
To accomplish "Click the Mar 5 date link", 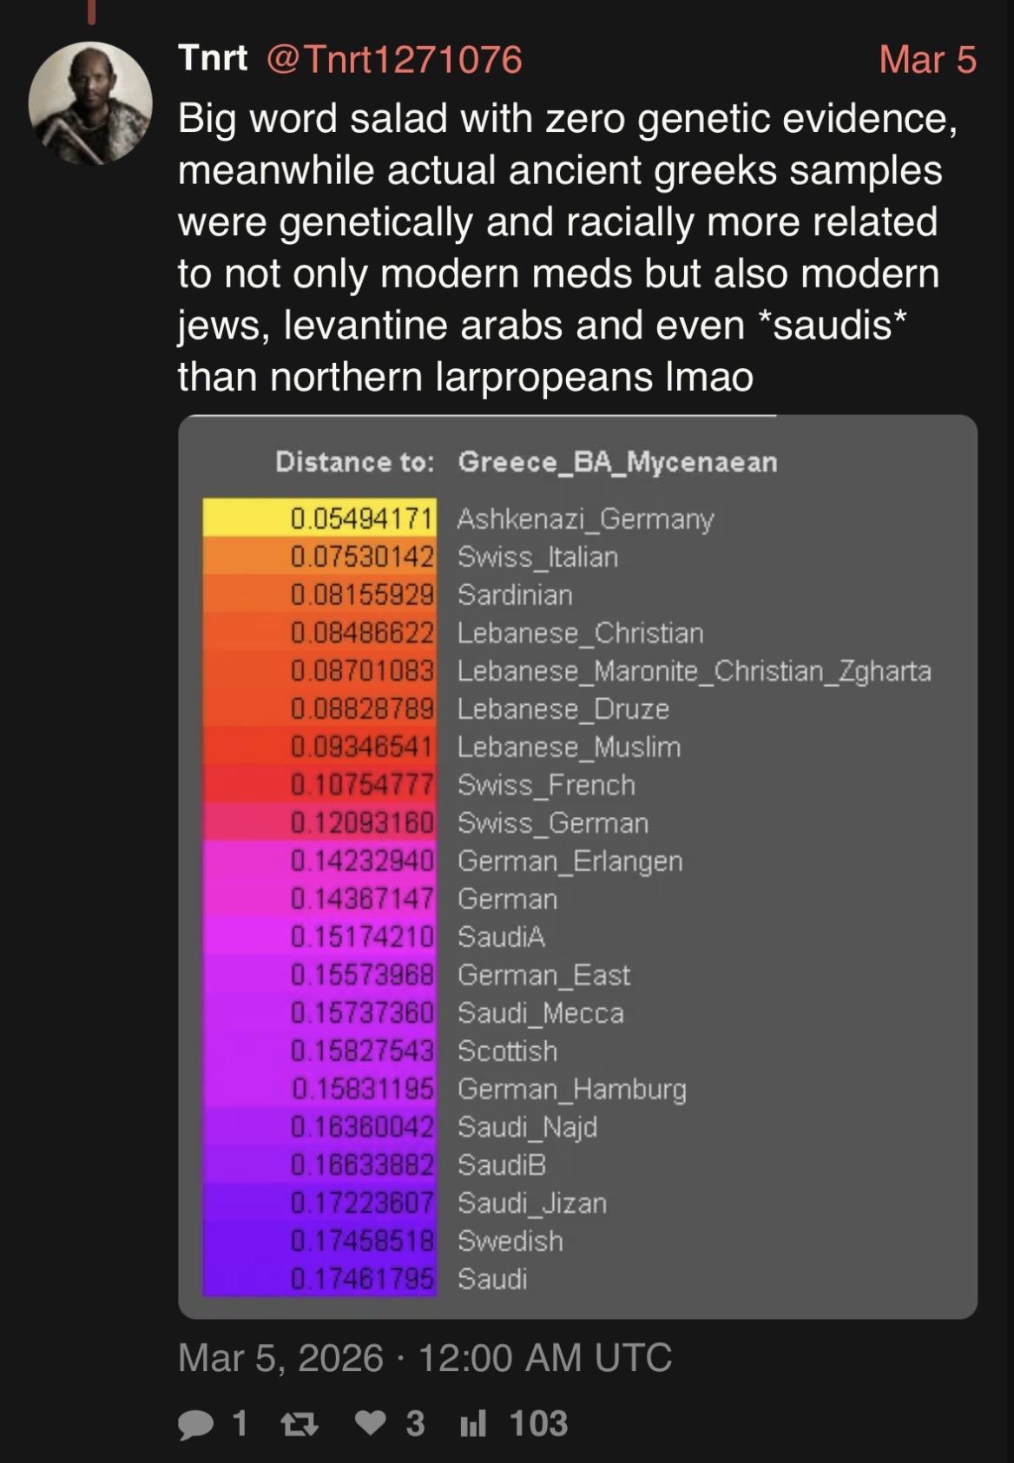I will 927,59.
